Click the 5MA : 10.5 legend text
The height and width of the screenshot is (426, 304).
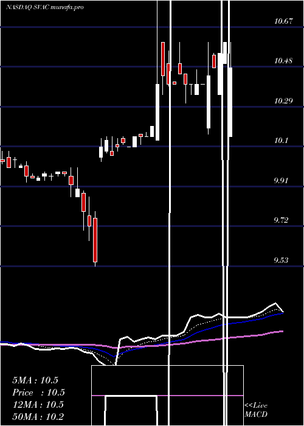click(x=35, y=380)
